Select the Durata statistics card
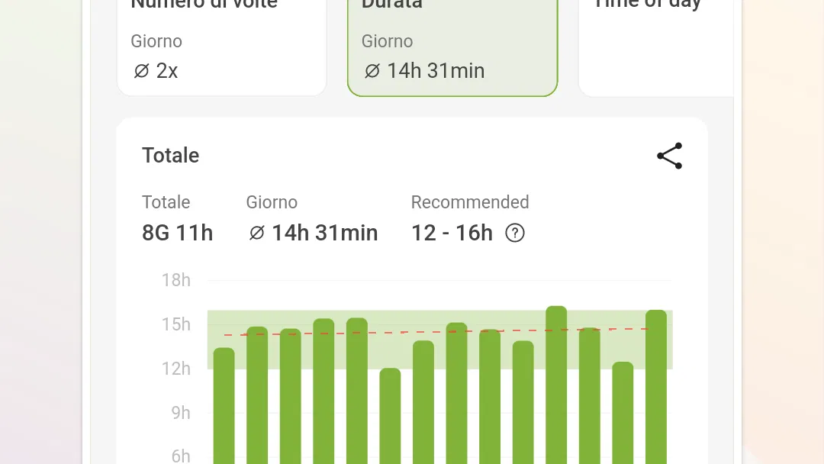Image resolution: width=824 pixels, height=464 pixels. (x=452, y=47)
